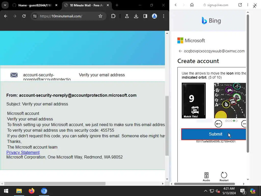Go back from ocqbovpcxoccqywuub email arrow
The width and height of the screenshot is (261, 196).
pyautogui.click(x=180, y=51)
